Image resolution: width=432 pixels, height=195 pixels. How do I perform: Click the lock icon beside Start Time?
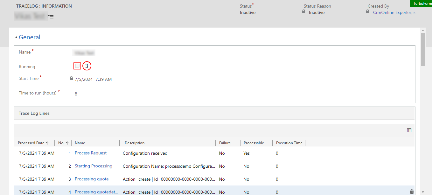coord(71,78)
